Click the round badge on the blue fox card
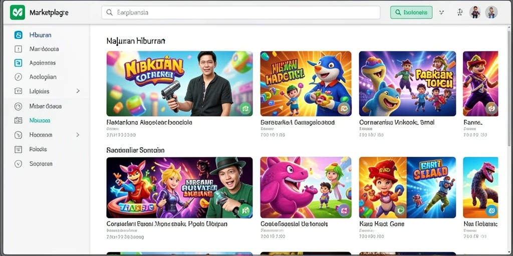513x256 pixels. pos(344,108)
